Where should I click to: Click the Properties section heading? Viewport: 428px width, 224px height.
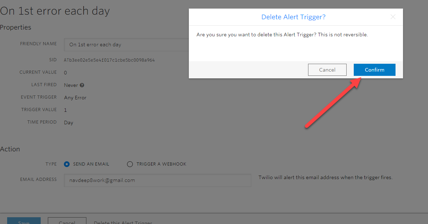(x=16, y=27)
